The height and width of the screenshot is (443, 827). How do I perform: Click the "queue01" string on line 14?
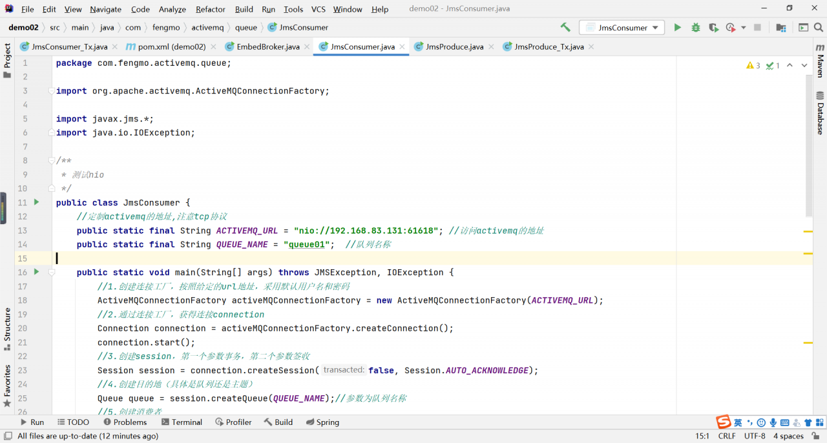306,244
